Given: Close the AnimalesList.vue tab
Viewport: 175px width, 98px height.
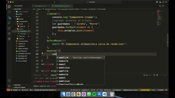Looking at the screenshot, I should pos(49,6).
